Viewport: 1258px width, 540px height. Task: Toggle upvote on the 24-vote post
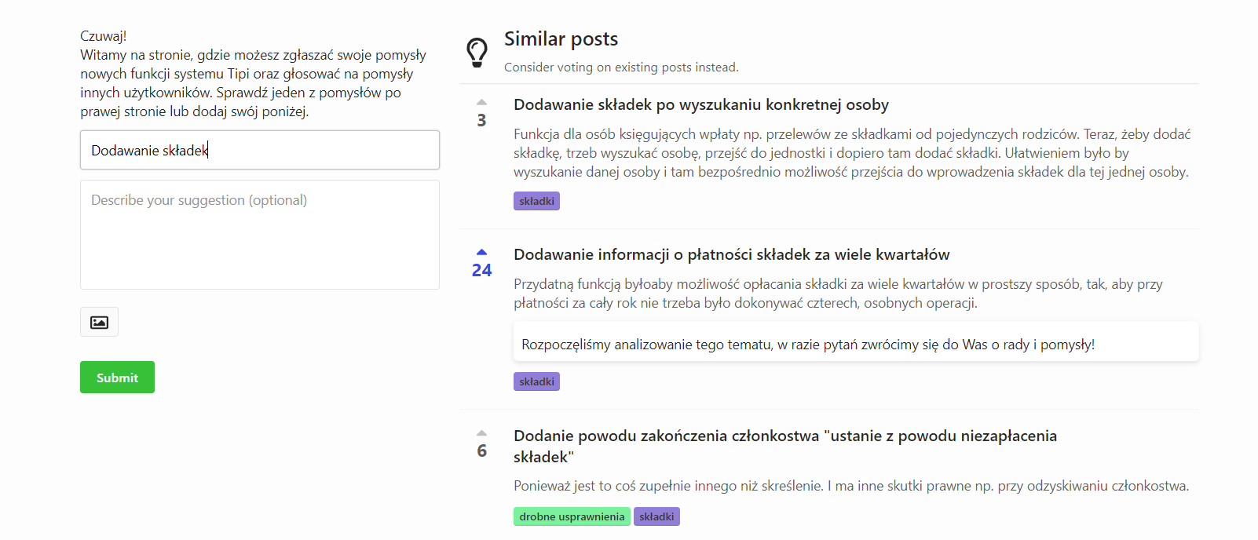pyautogui.click(x=481, y=253)
